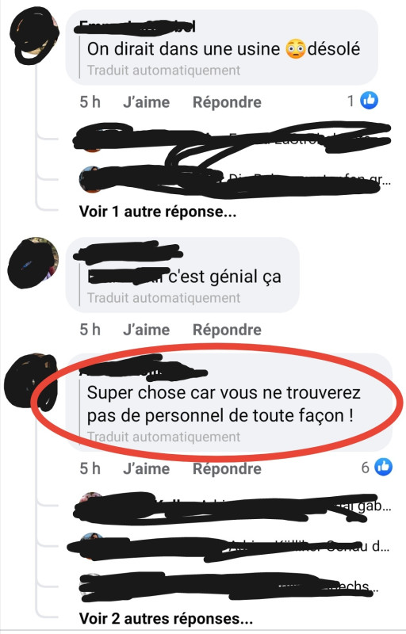Like the 'On dirait dans une usine' comment

[x=147, y=102]
